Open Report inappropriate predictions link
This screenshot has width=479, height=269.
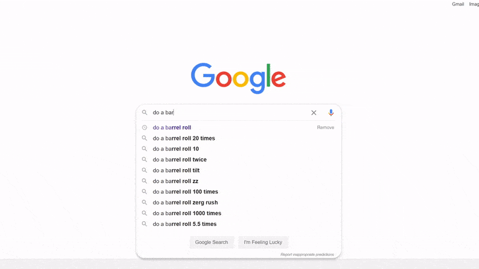pos(307,255)
